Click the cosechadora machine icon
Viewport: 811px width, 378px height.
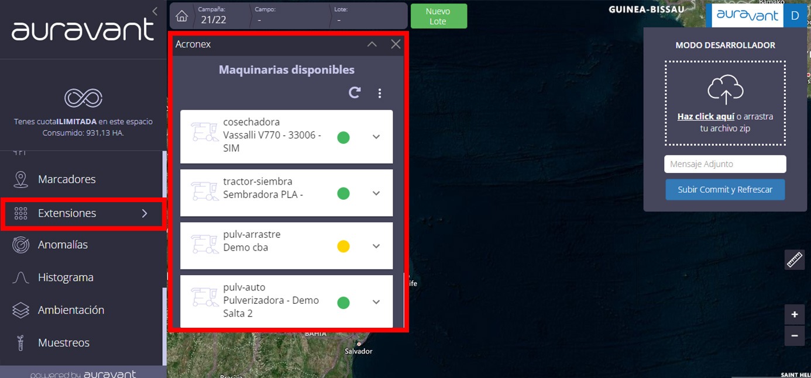tap(204, 132)
